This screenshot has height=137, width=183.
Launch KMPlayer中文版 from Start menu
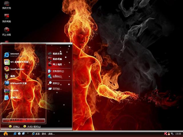(x=16, y=83)
